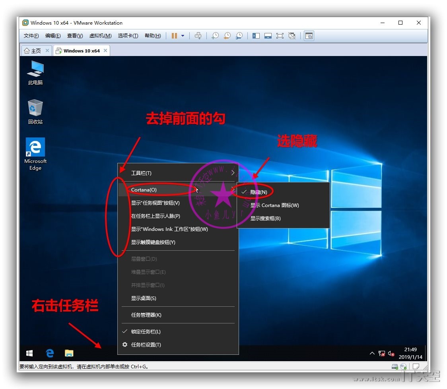Screen dimensions: 447x389
Task: Click the CD/DVD device status icon
Action: [x=403, y=367]
